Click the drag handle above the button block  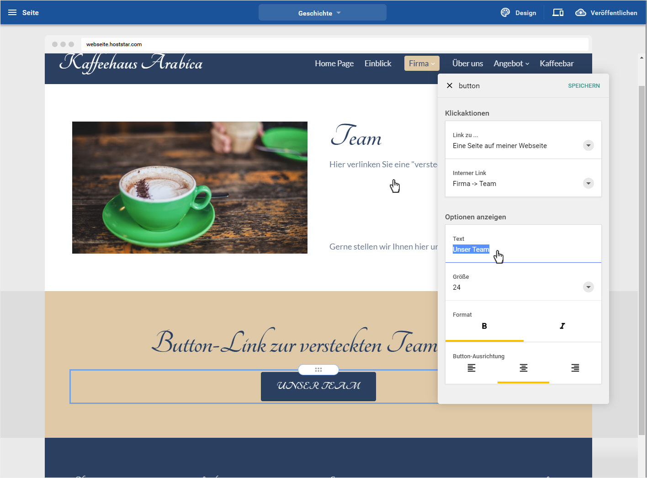pyautogui.click(x=318, y=369)
